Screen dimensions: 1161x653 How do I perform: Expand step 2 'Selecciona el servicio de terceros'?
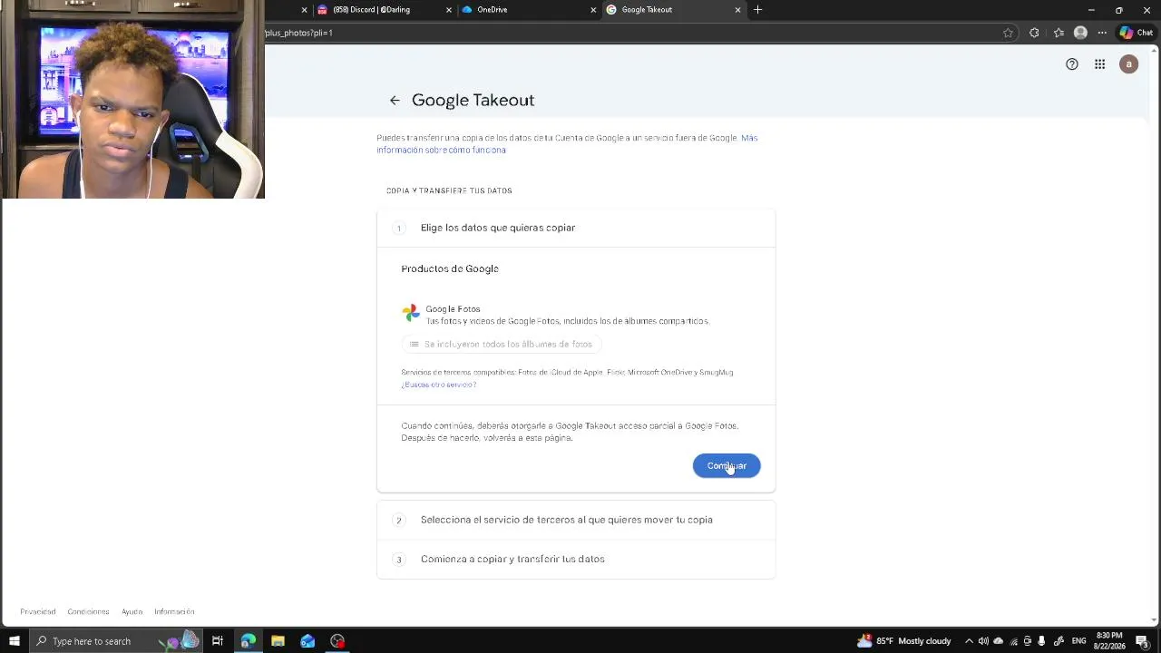click(576, 520)
